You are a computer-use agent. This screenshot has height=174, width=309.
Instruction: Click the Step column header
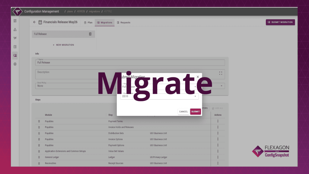click(x=110, y=115)
